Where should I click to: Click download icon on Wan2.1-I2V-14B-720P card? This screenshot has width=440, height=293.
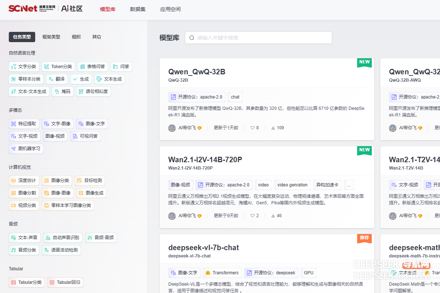[273, 216]
